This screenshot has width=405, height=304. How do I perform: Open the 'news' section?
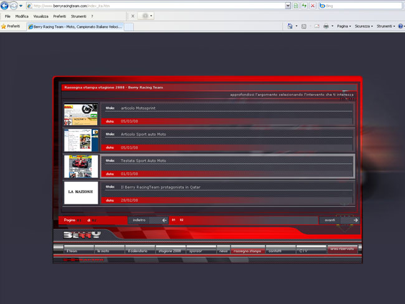coord(223,250)
